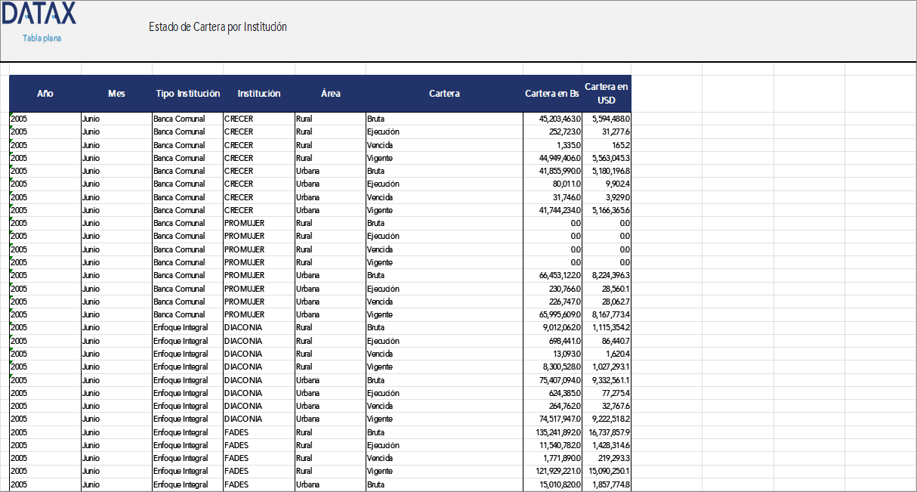Select the Cartera en USD header
This screenshot has height=492, width=917.
pos(607,94)
